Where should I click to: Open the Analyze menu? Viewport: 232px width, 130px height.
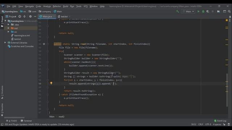coord(47,6)
